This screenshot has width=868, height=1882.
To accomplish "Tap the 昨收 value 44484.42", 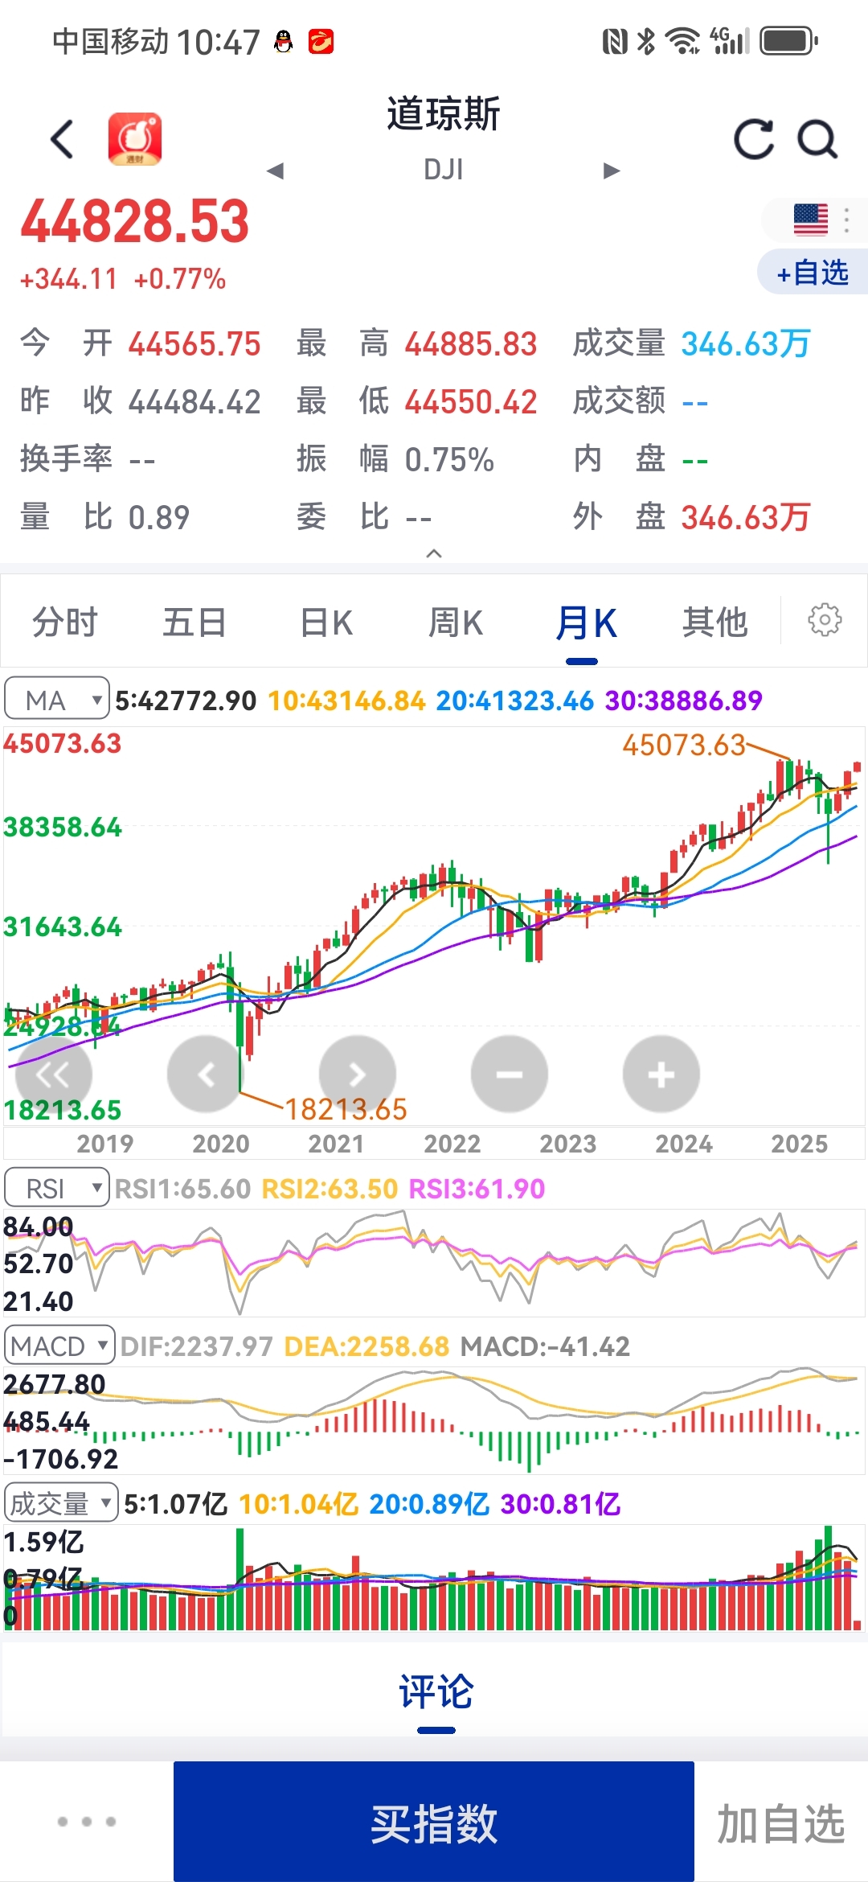I will tap(194, 401).
